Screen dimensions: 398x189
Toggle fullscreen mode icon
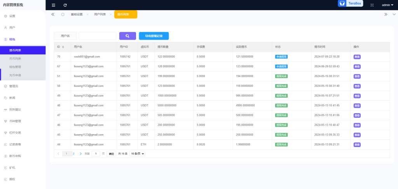click(372, 5)
